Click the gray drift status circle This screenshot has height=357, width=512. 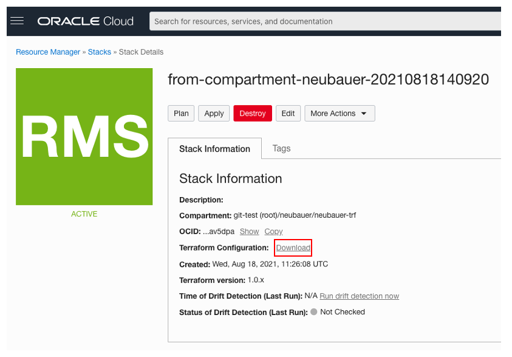(313, 312)
